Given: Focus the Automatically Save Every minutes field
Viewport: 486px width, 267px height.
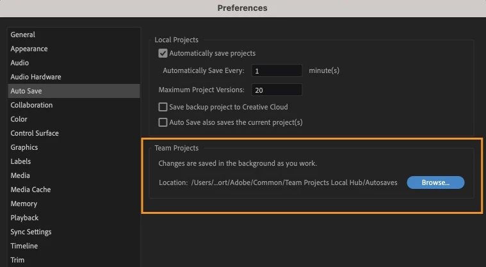Looking at the screenshot, I should click(277, 70).
